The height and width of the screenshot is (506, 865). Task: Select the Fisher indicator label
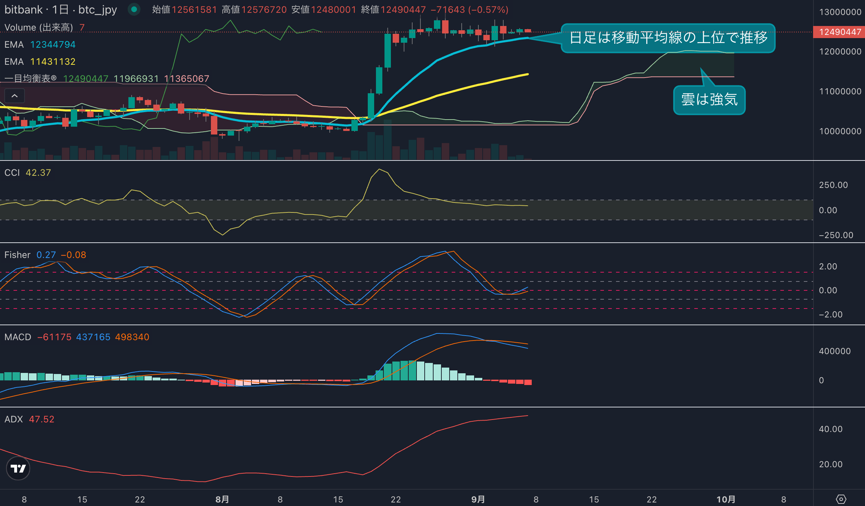[x=17, y=255]
